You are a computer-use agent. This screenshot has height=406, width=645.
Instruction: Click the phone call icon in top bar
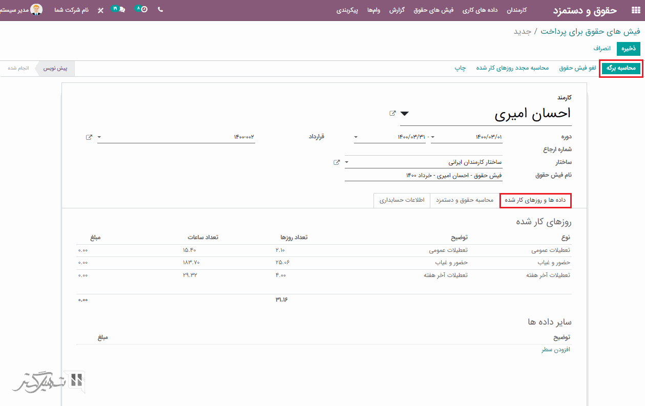(x=160, y=10)
